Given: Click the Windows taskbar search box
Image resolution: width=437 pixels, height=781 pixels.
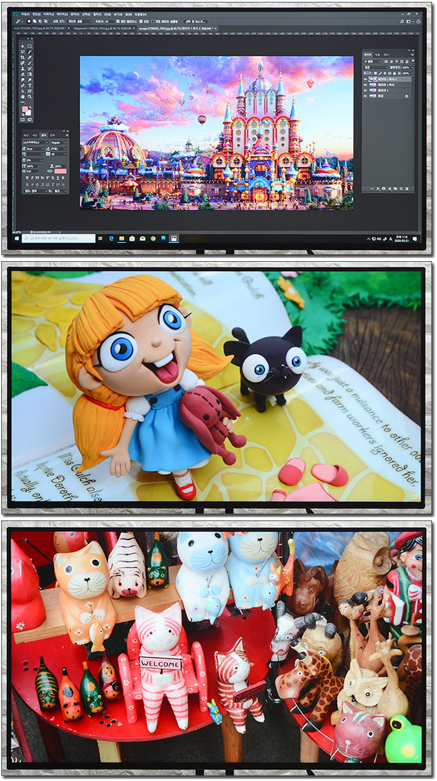Looking at the screenshot, I should coord(59,238).
